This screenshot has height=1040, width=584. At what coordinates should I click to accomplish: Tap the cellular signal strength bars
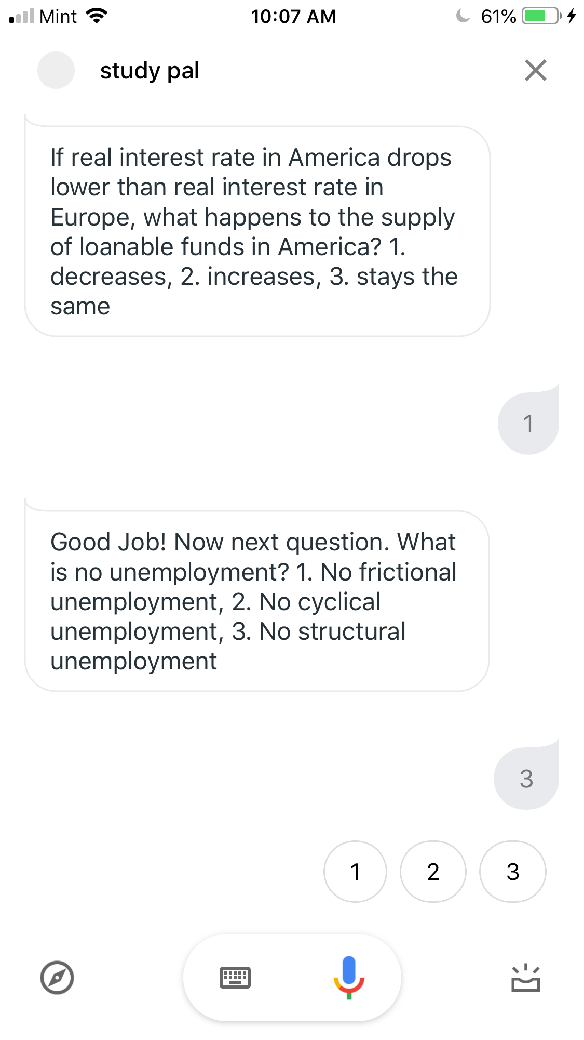(x=22, y=16)
